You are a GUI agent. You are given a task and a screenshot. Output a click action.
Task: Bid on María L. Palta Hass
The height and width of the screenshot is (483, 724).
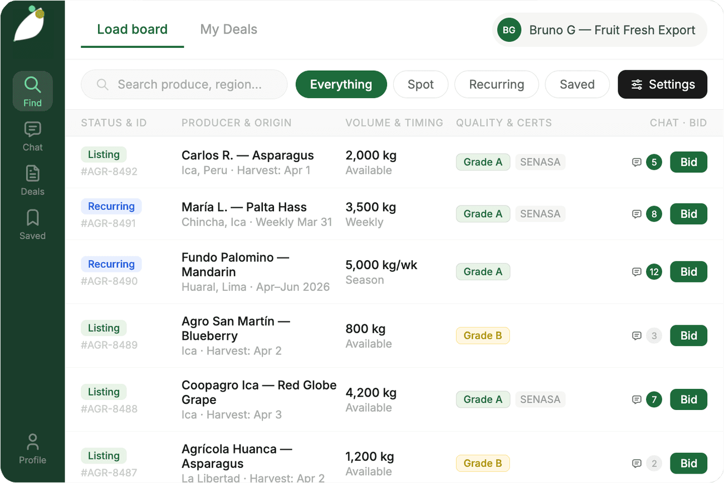tap(688, 214)
